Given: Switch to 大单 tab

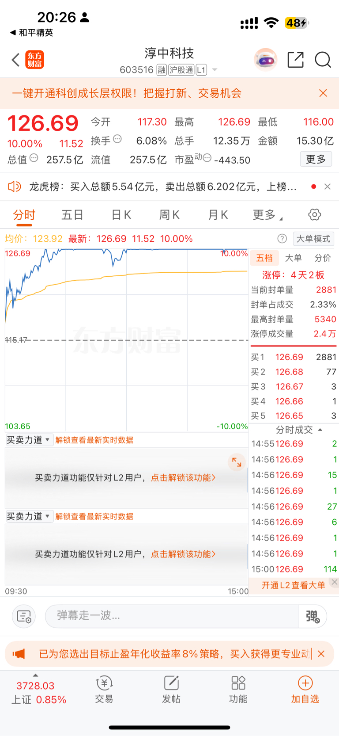Looking at the screenshot, I should [294, 258].
